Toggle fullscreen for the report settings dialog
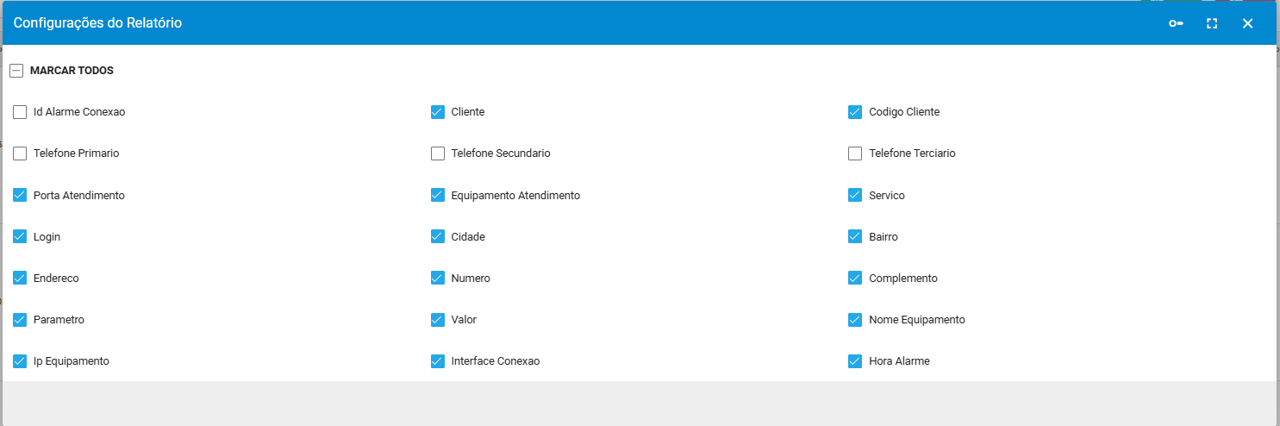1280x426 pixels. click(x=1212, y=23)
